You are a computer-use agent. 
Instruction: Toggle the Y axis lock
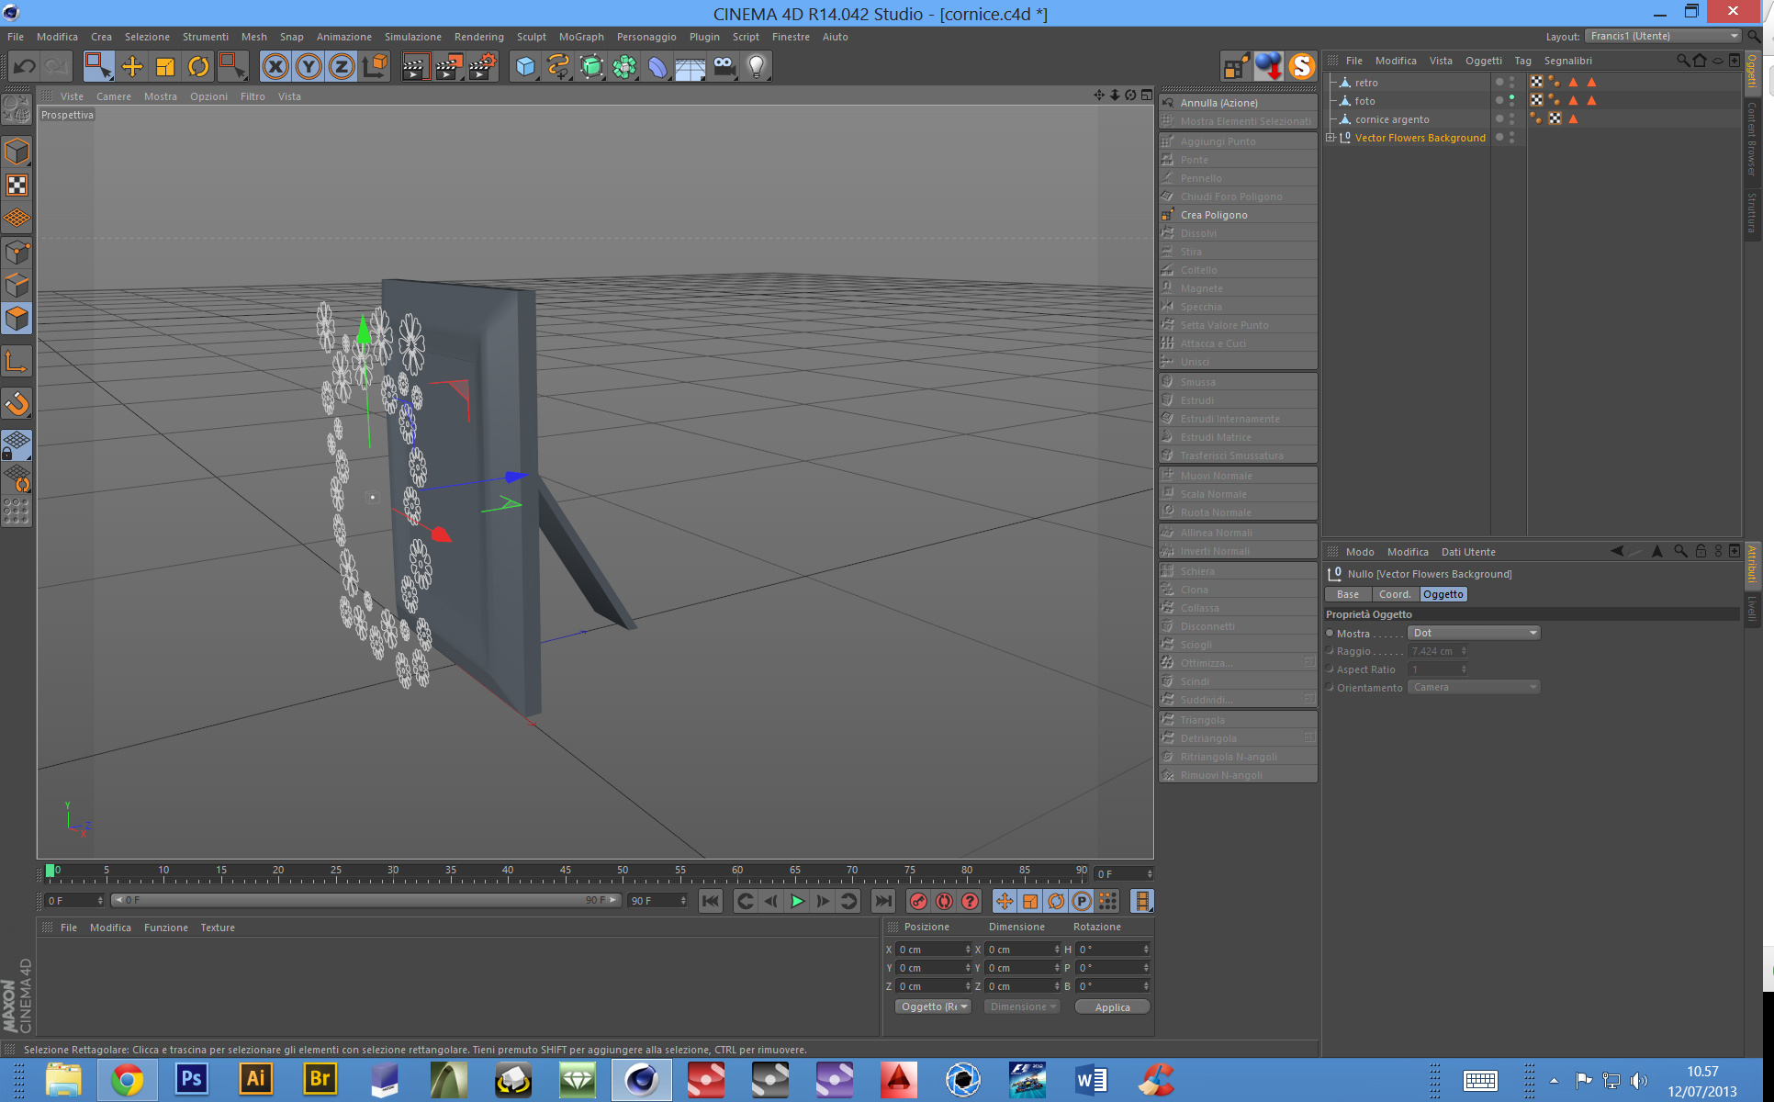click(x=309, y=66)
